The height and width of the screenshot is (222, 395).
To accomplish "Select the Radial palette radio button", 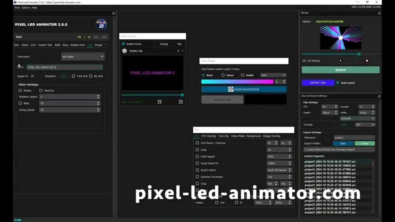I will pyautogui.click(x=242, y=75).
